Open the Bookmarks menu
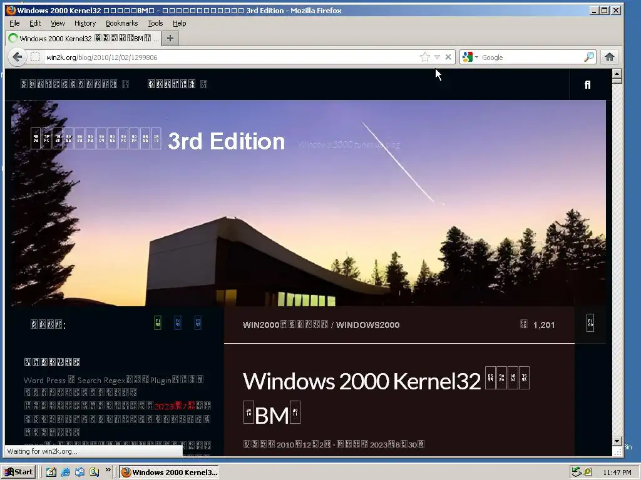Viewport: 641px width, 480px height. [122, 23]
